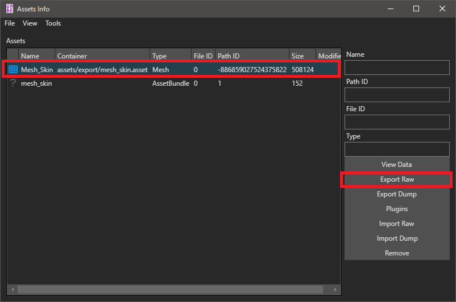Image resolution: width=456 pixels, height=302 pixels.
Task: Open the File menu
Action: pyautogui.click(x=10, y=23)
